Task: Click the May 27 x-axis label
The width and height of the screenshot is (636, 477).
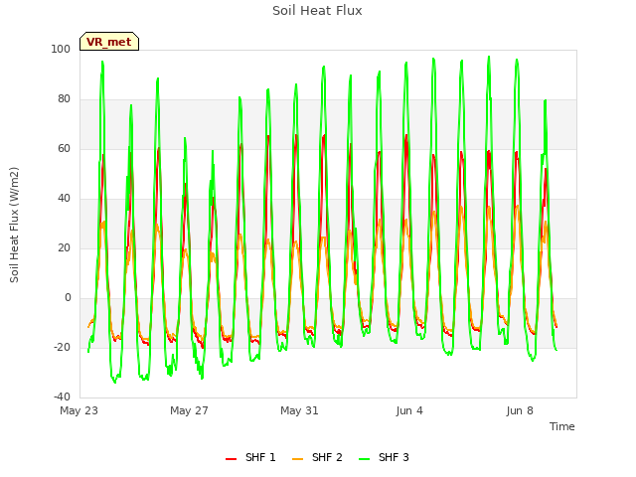Action: pos(189,410)
